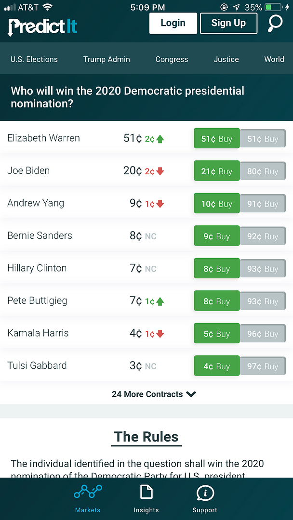Viewport: 293px width, 520px height.
Task: Buy No on Joe Biden at 80¢
Action: click(x=263, y=171)
